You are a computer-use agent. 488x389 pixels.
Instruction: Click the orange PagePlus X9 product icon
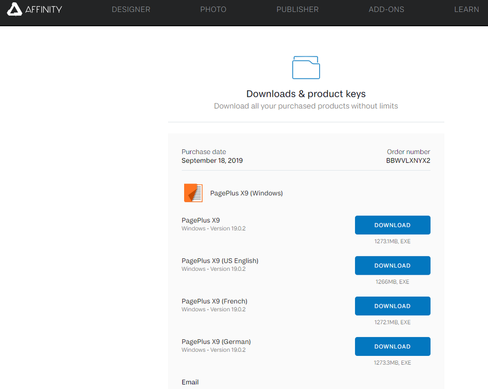193,193
